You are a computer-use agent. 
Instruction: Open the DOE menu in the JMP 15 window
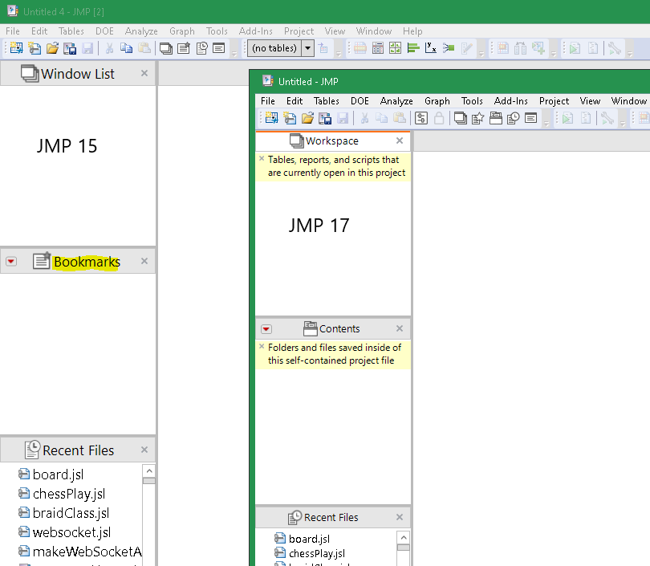tap(104, 31)
